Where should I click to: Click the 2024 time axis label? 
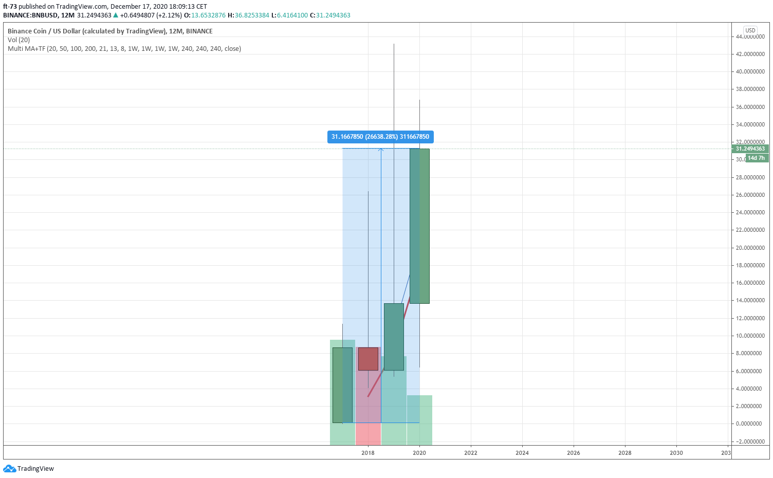[x=522, y=453]
